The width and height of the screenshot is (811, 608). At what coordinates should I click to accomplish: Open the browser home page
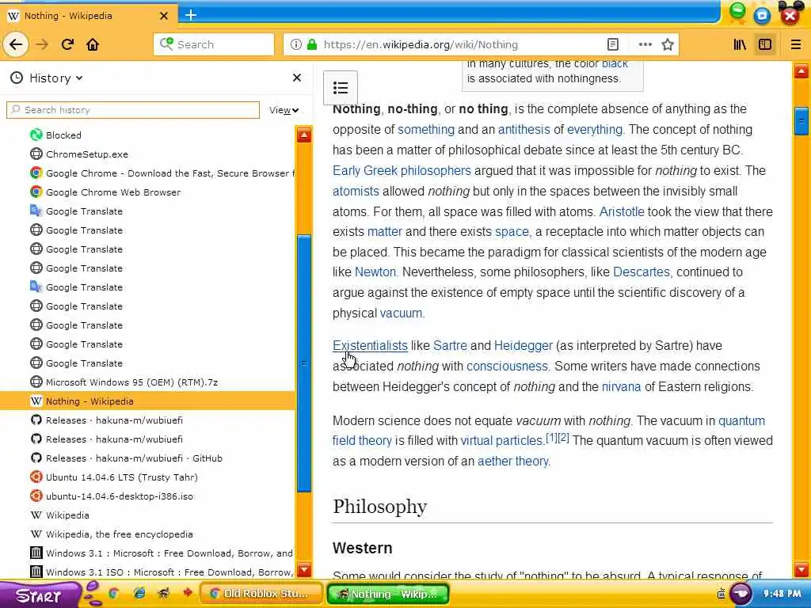93,44
